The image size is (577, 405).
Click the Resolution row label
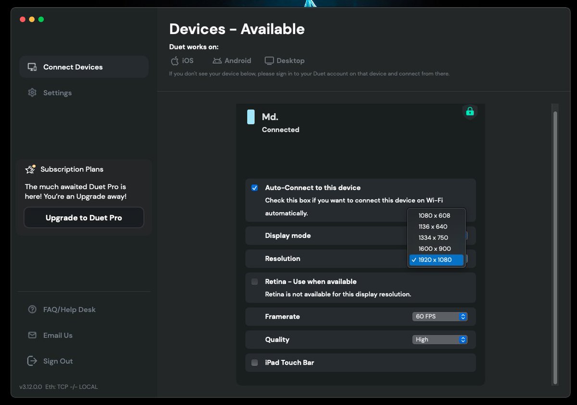(283, 259)
